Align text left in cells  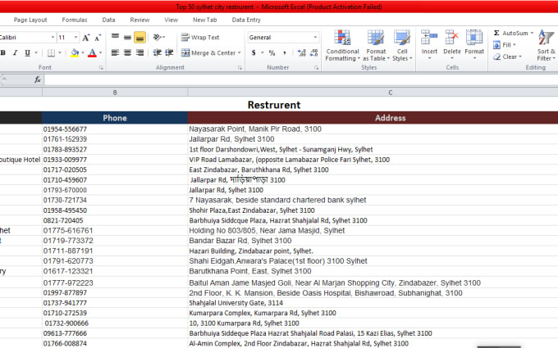click(x=115, y=52)
